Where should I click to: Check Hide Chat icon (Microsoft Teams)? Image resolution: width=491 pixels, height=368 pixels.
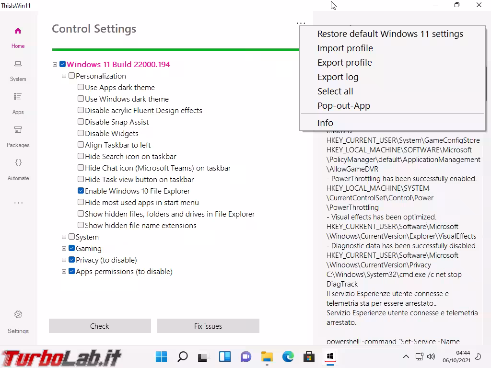coord(81,167)
